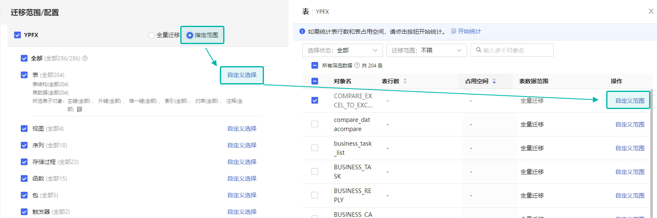Check the BUSINESS_TASK row checkbox
The image size is (657, 218).
coord(315,171)
